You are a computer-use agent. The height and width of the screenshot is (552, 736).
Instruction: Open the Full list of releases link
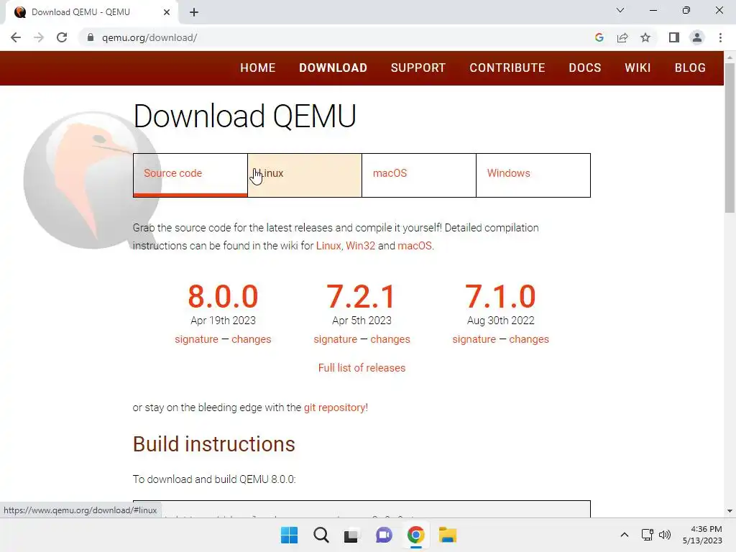click(x=362, y=368)
